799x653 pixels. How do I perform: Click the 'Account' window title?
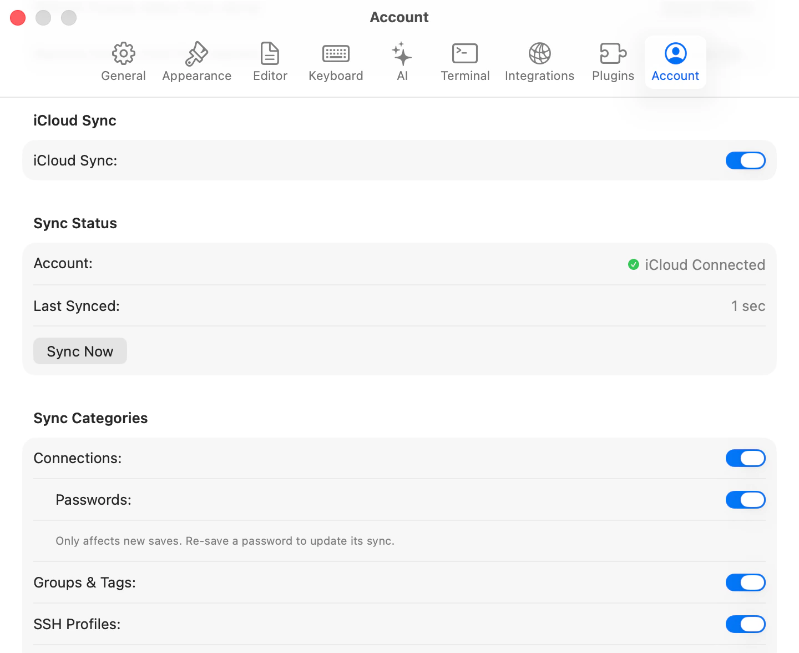tap(399, 17)
